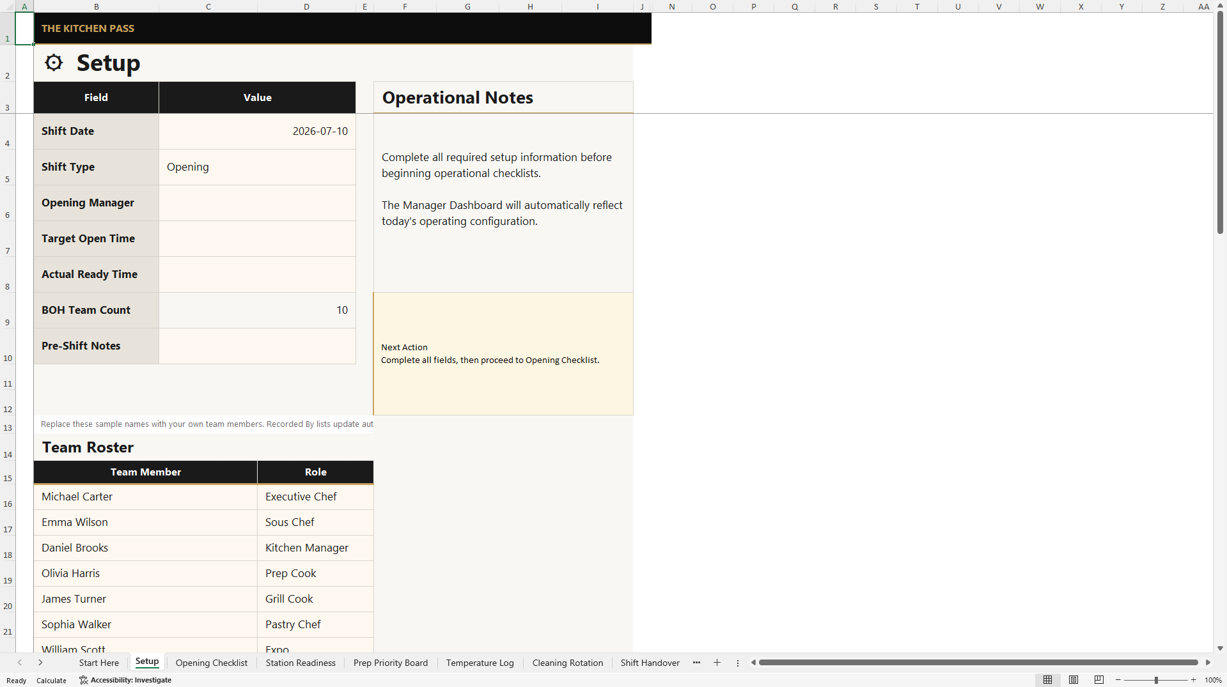Click the horizontal scrollbar thumb
This screenshot has height=687, width=1227.
click(x=978, y=663)
